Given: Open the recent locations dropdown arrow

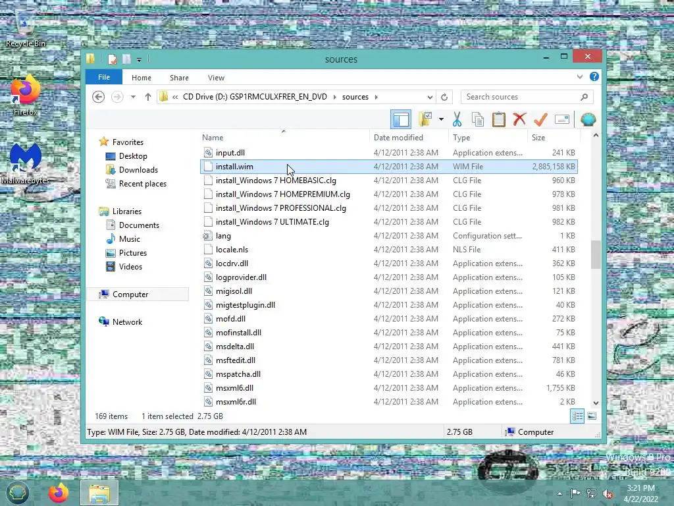Looking at the screenshot, I should 133,97.
